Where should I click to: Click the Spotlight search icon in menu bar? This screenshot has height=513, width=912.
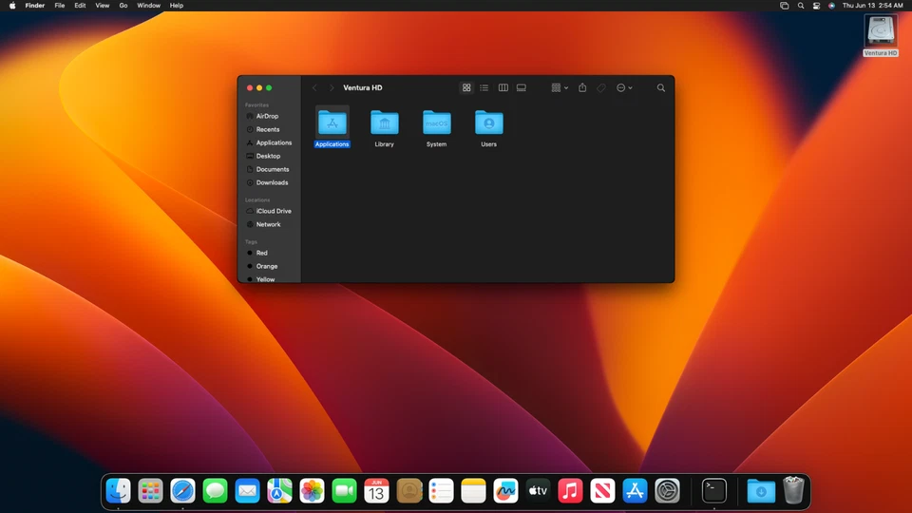click(800, 6)
